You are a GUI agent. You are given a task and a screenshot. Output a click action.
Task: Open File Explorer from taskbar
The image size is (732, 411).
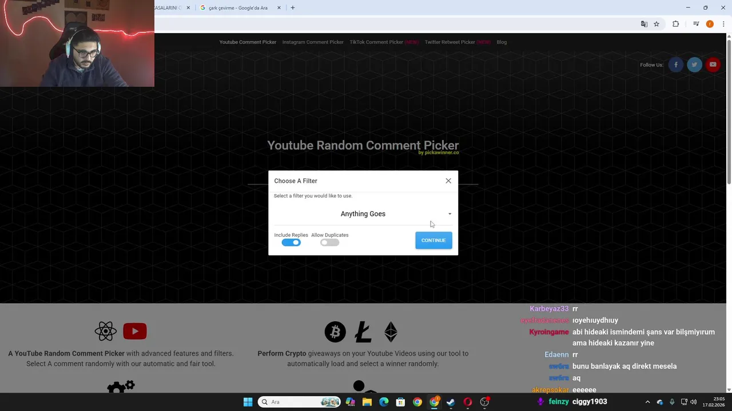367,402
